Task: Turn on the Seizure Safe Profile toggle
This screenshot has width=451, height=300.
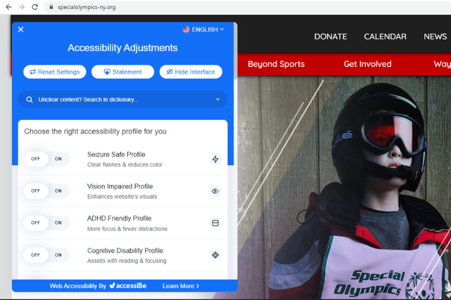Action: (58, 159)
